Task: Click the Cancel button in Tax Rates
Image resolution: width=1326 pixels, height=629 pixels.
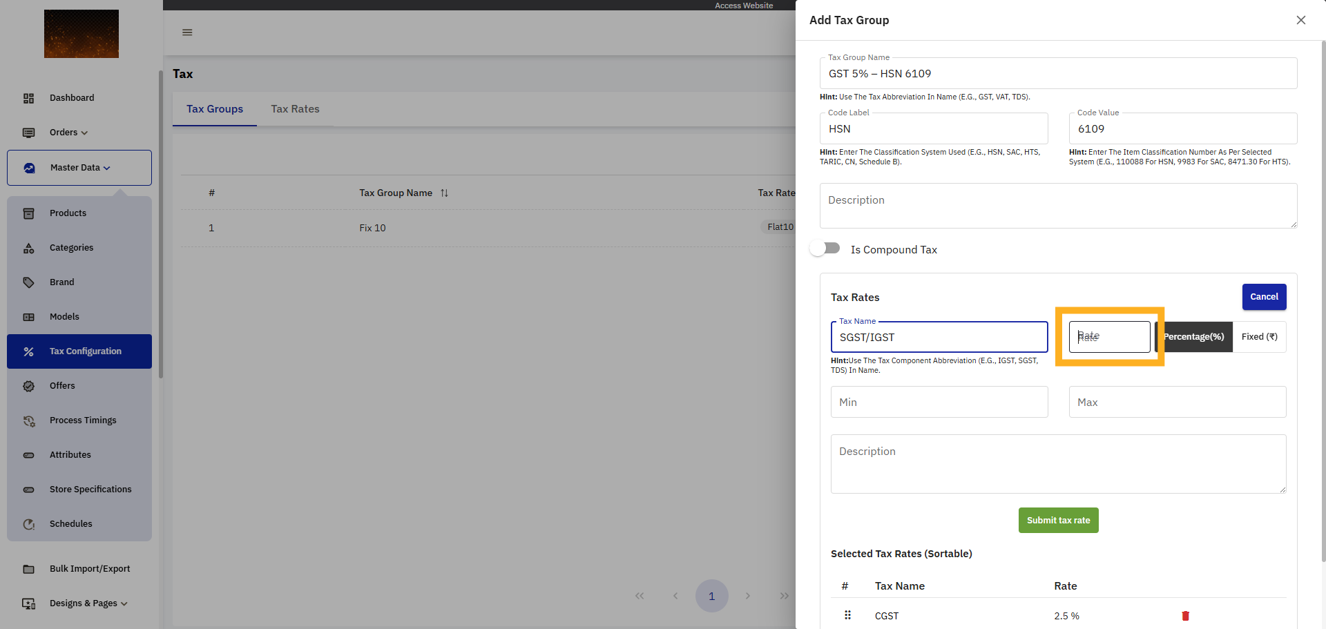Action: click(x=1264, y=297)
